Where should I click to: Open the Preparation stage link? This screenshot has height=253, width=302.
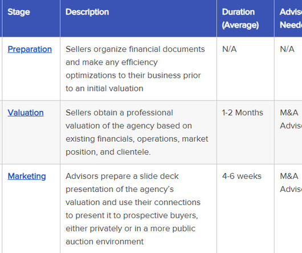pyautogui.click(x=30, y=49)
